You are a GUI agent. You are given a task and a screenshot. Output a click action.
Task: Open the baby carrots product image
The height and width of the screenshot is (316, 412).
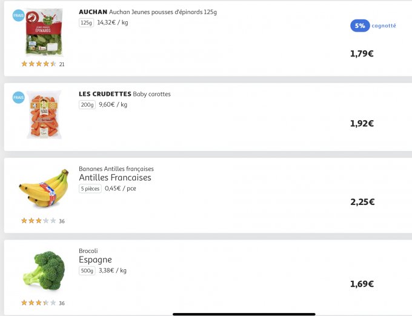click(x=44, y=115)
